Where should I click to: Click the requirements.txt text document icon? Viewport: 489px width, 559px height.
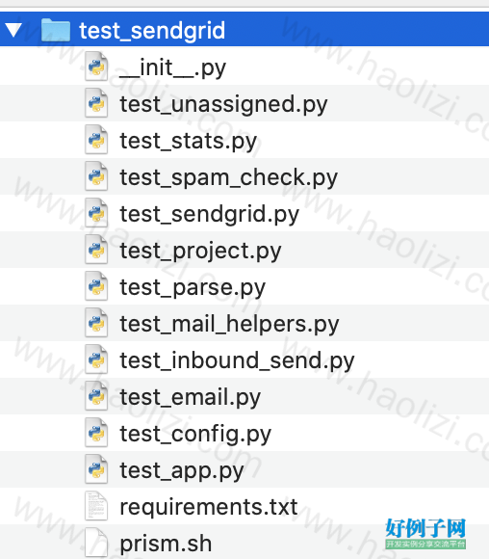[96, 506]
